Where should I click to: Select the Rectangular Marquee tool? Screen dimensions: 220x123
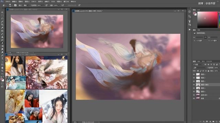pyautogui.click(x=2, y=15)
